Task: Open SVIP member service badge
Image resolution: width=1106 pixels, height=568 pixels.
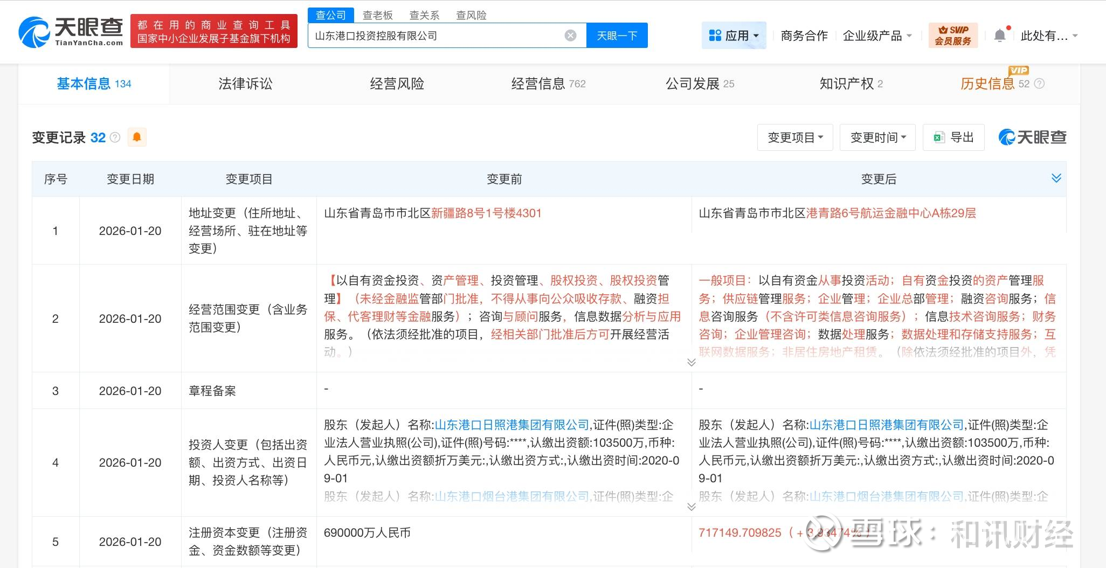Action: pyautogui.click(x=953, y=36)
